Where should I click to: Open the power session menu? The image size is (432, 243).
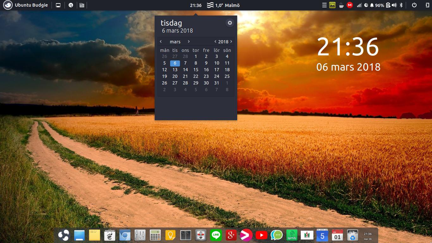414,5
